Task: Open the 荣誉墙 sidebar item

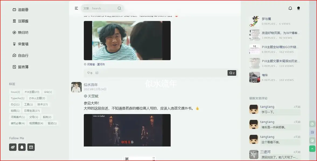Action: pos(20,44)
